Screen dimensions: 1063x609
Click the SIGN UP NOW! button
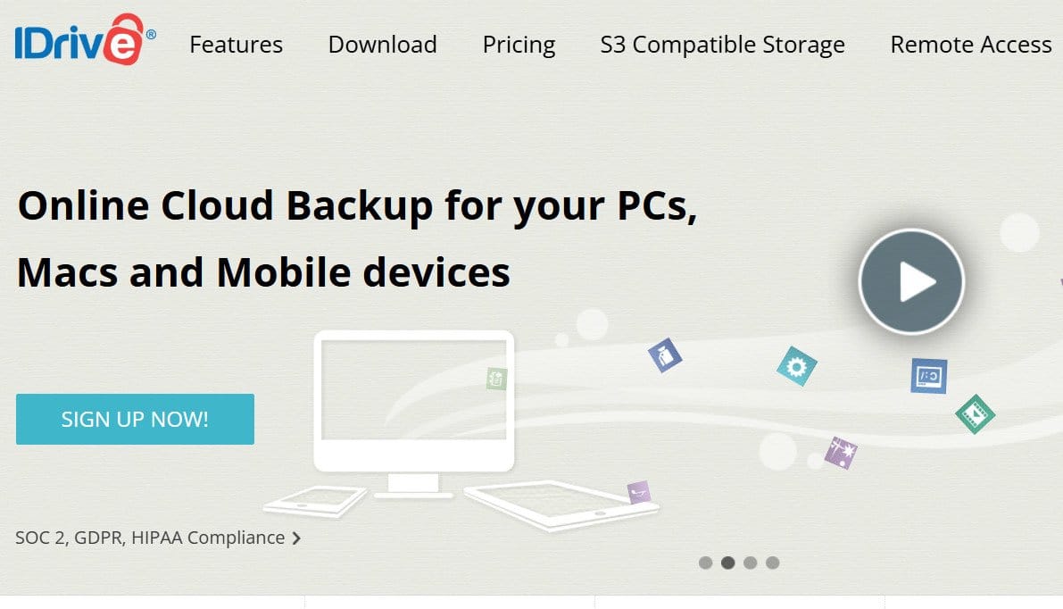(x=135, y=418)
